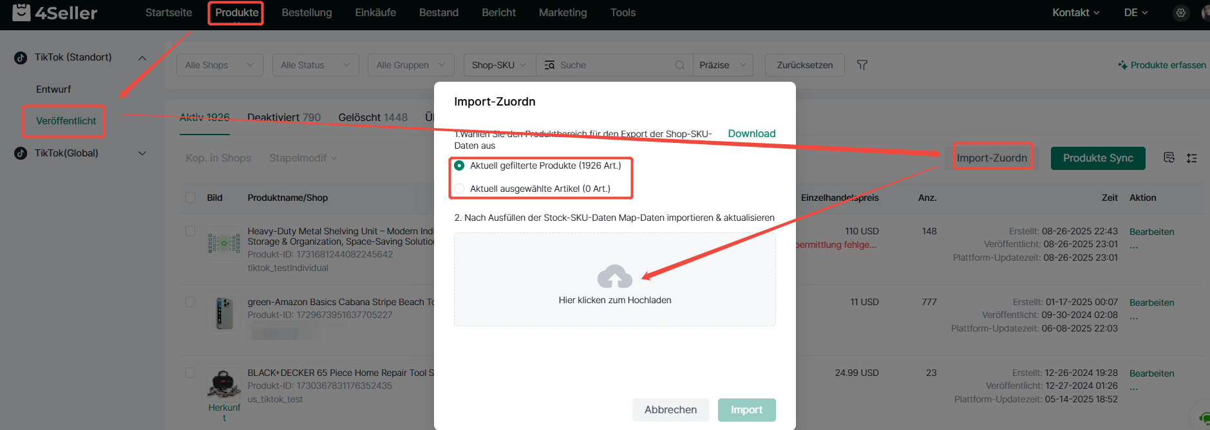
Task: Open the Stapelmodif dropdown
Action: click(303, 158)
